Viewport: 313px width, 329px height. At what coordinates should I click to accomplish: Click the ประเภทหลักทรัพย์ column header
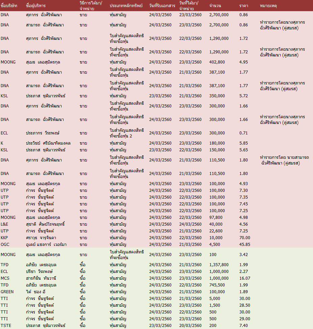click(126, 6)
